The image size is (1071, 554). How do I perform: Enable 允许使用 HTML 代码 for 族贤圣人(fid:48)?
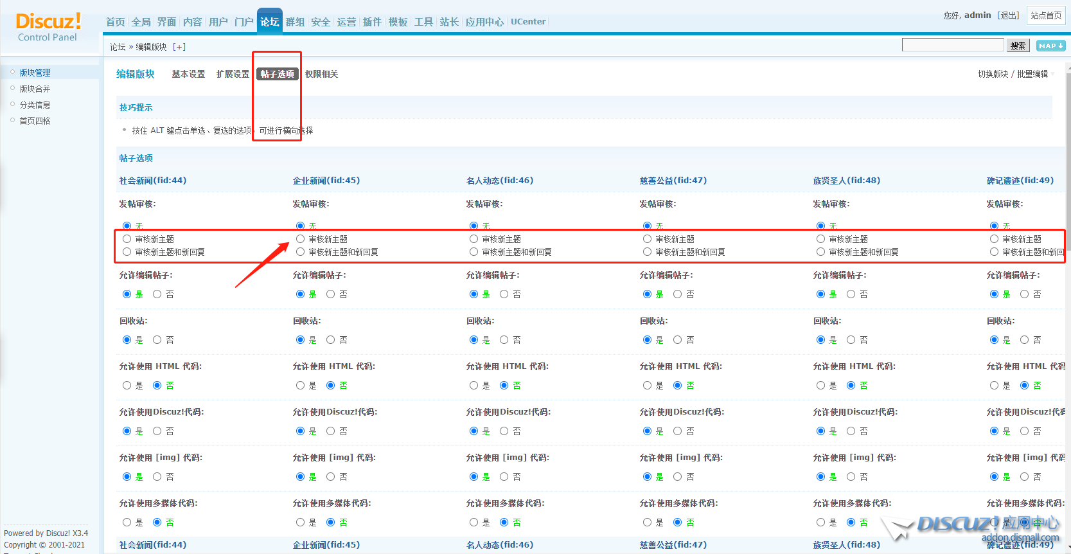click(x=821, y=386)
